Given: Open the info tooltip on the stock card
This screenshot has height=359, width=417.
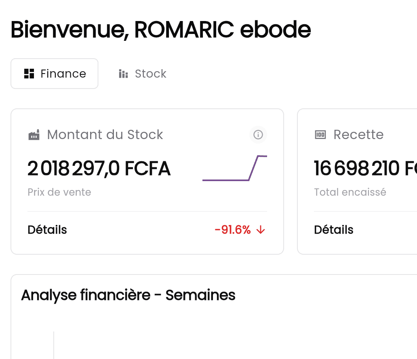Looking at the screenshot, I should 258,135.
